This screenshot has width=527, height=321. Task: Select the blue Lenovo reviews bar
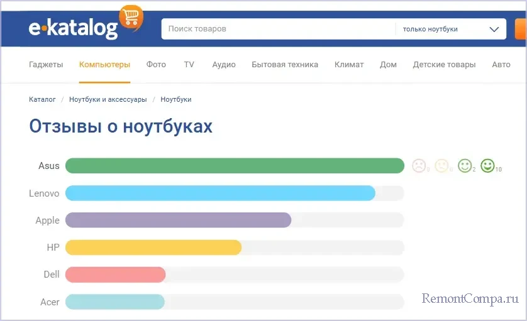click(x=220, y=193)
